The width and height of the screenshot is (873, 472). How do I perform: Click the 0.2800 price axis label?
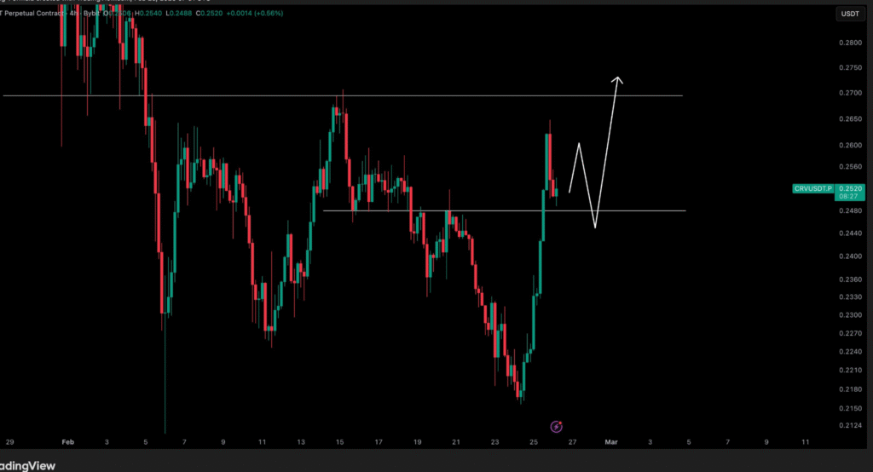point(849,43)
